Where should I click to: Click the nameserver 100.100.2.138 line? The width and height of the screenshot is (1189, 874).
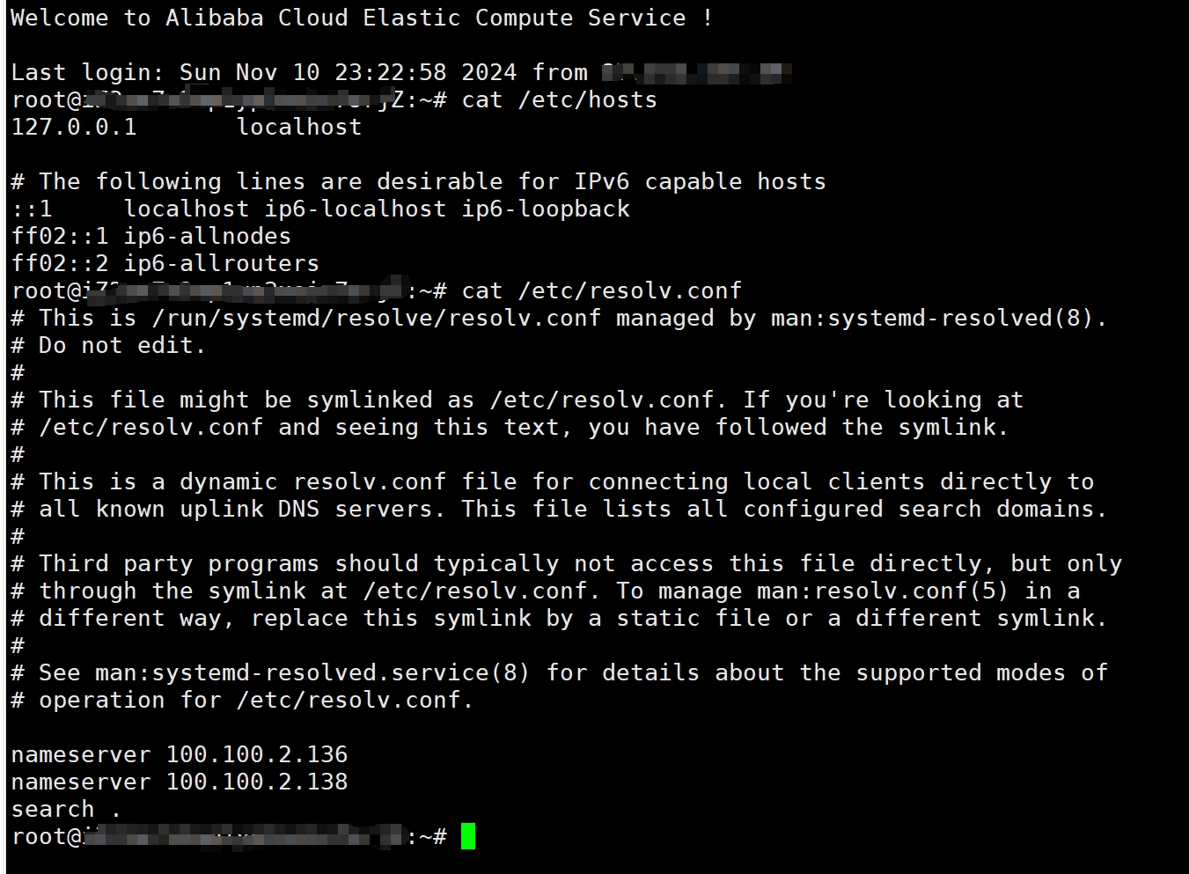pyautogui.click(x=180, y=782)
